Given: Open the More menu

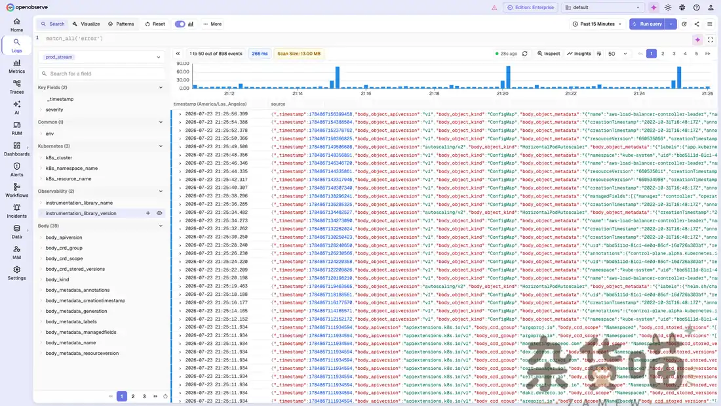Looking at the screenshot, I should click(212, 24).
